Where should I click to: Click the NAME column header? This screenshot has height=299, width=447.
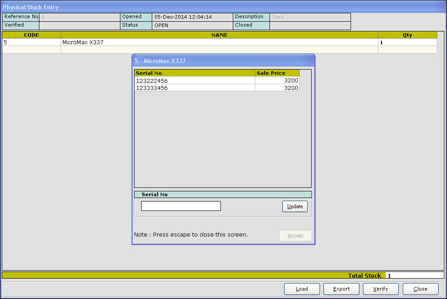pos(220,35)
